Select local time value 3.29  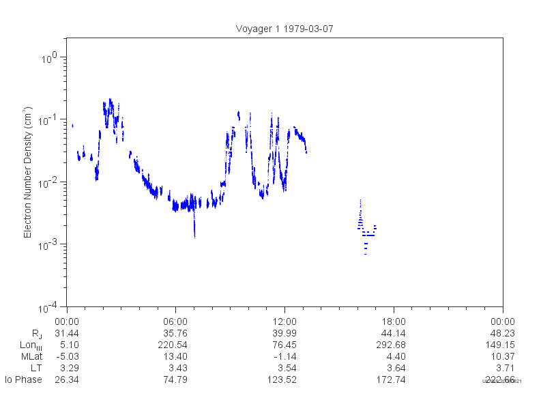[x=70, y=368]
